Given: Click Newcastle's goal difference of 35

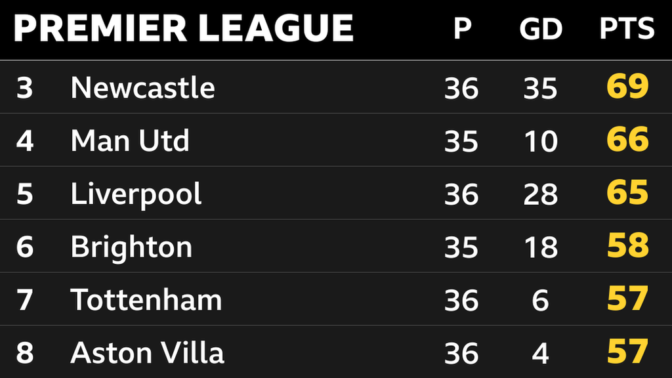Looking at the screenshot, I should (x=541, y=88).
